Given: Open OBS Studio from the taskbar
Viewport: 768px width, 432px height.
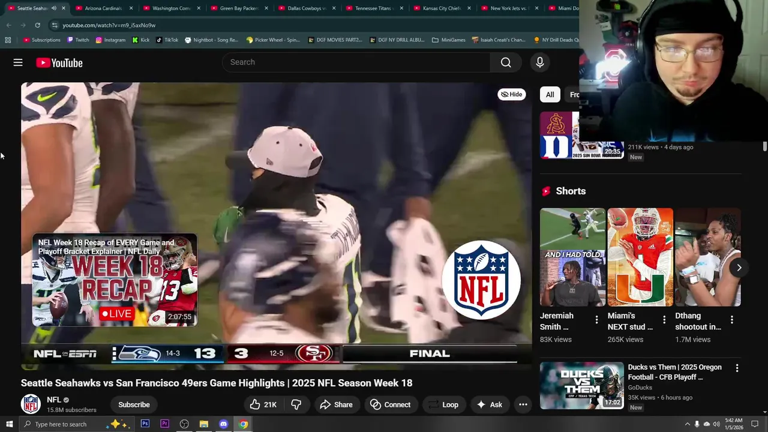Looking at the screenshot, I should 184,424.
